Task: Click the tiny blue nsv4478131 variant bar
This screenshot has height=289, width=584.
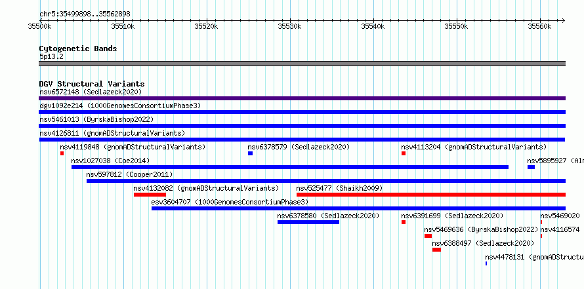Action: click(486, 263)
